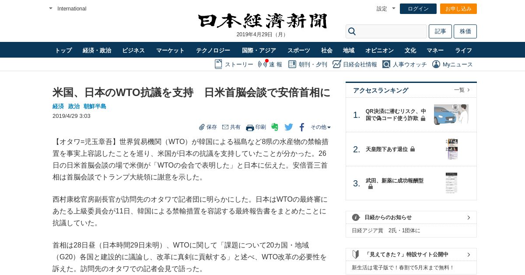The width and height of the screenshot is (525, 275).
Task: Open the ビジネス nav item
Action: point(133,50)
